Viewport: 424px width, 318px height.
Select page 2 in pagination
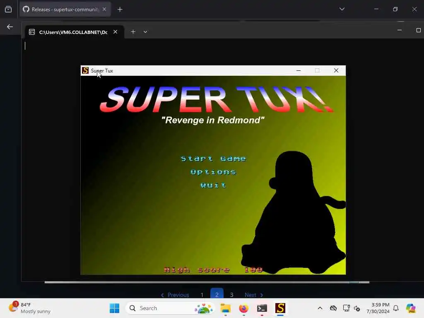click(217, 294)
